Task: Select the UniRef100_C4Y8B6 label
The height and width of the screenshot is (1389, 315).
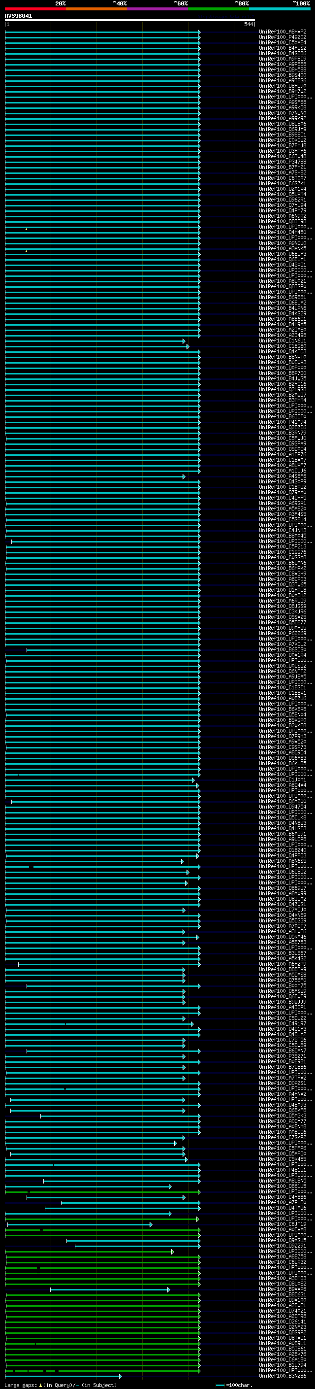Action: [x=283, y=1197]
